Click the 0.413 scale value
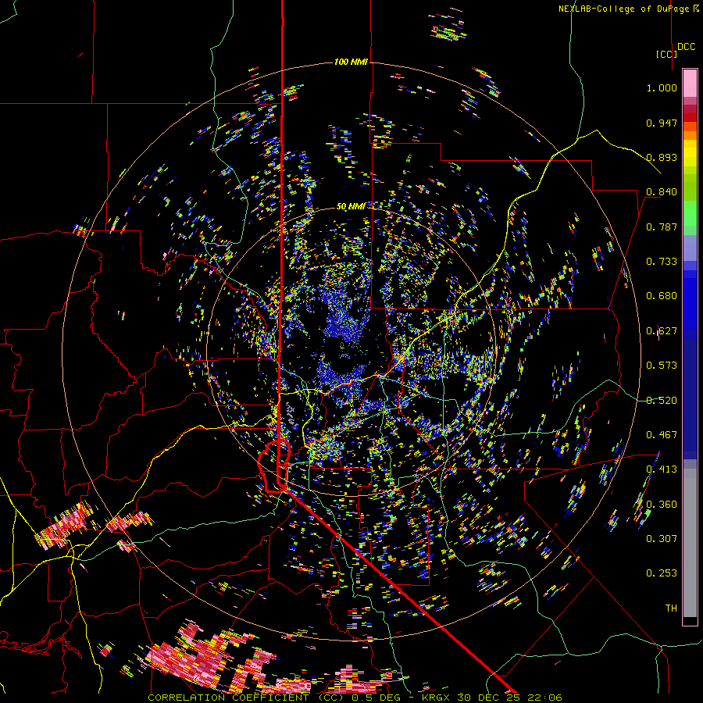 point(662,469)
